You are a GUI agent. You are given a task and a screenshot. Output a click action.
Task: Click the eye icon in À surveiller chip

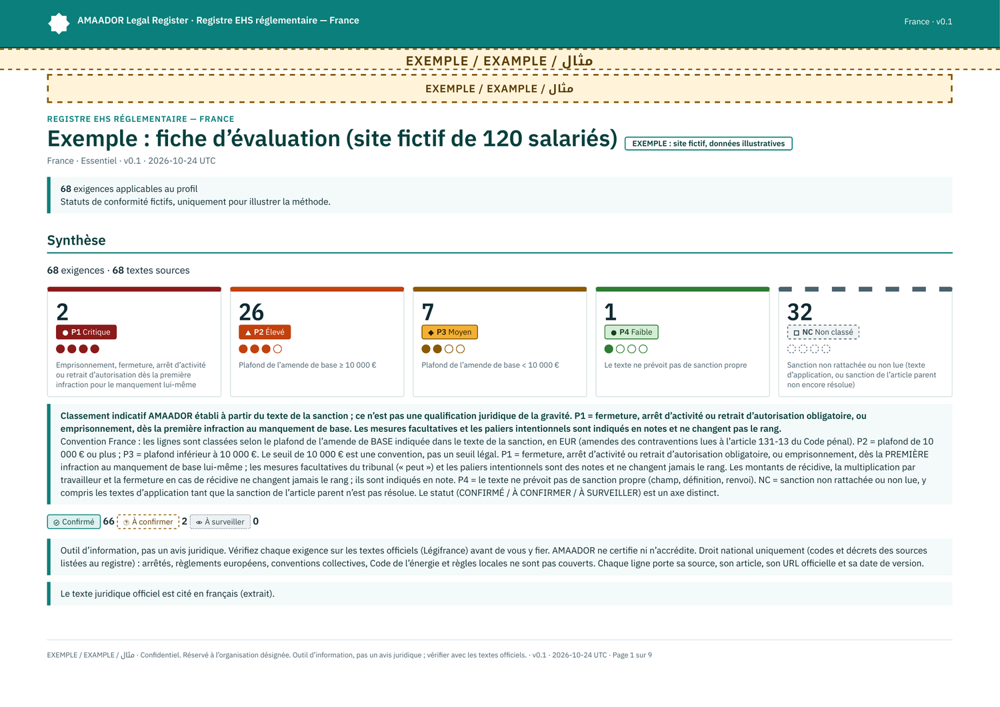pos(199,522)
